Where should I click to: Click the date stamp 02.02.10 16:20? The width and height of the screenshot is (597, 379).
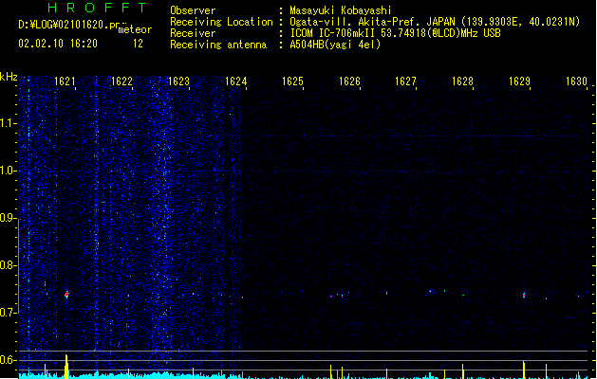58,44
